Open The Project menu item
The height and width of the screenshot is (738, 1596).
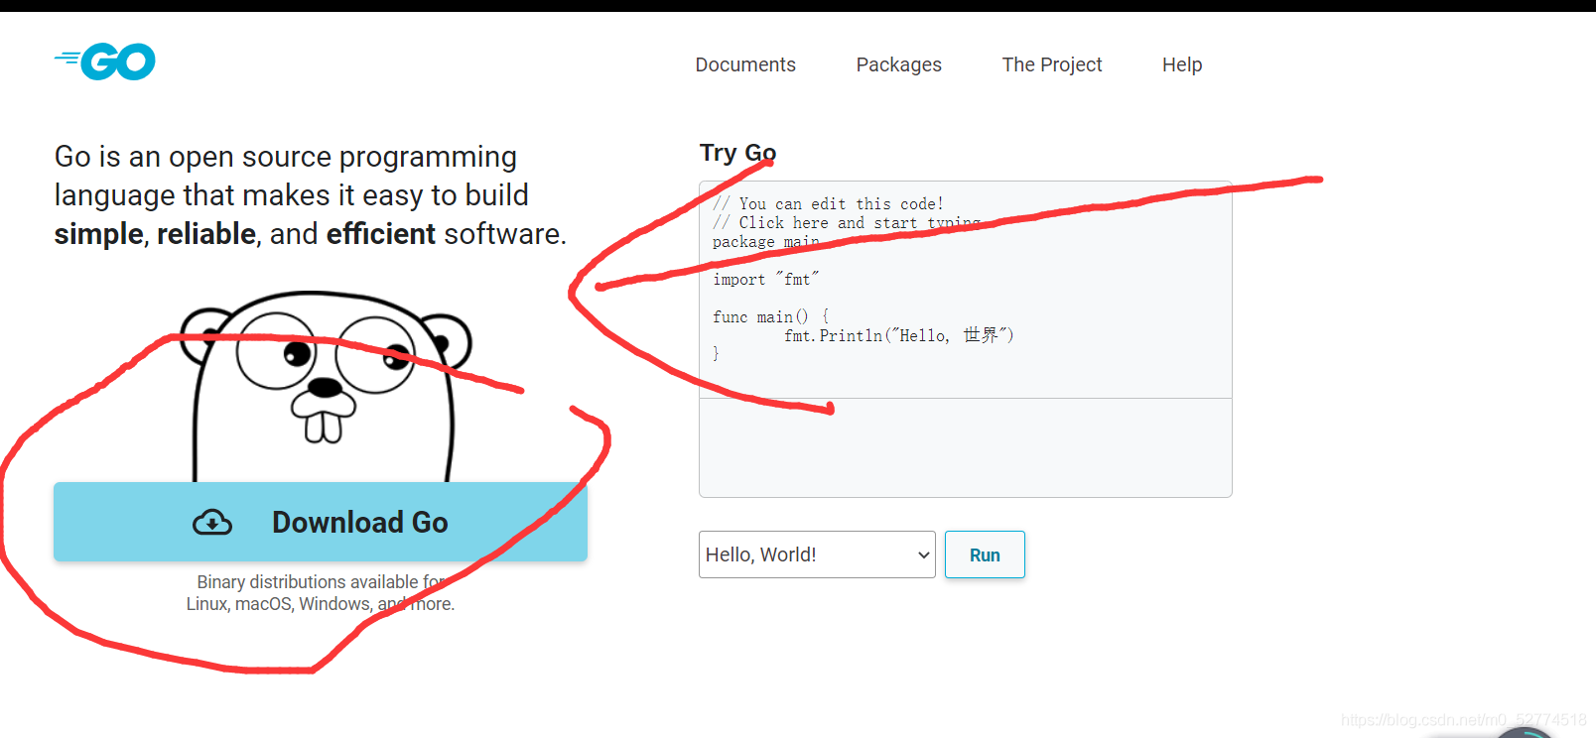[x=1052, y=64]
